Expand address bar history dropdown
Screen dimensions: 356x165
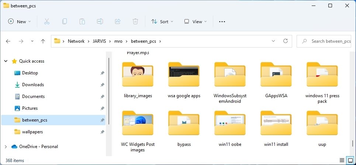tap(273, 41)
